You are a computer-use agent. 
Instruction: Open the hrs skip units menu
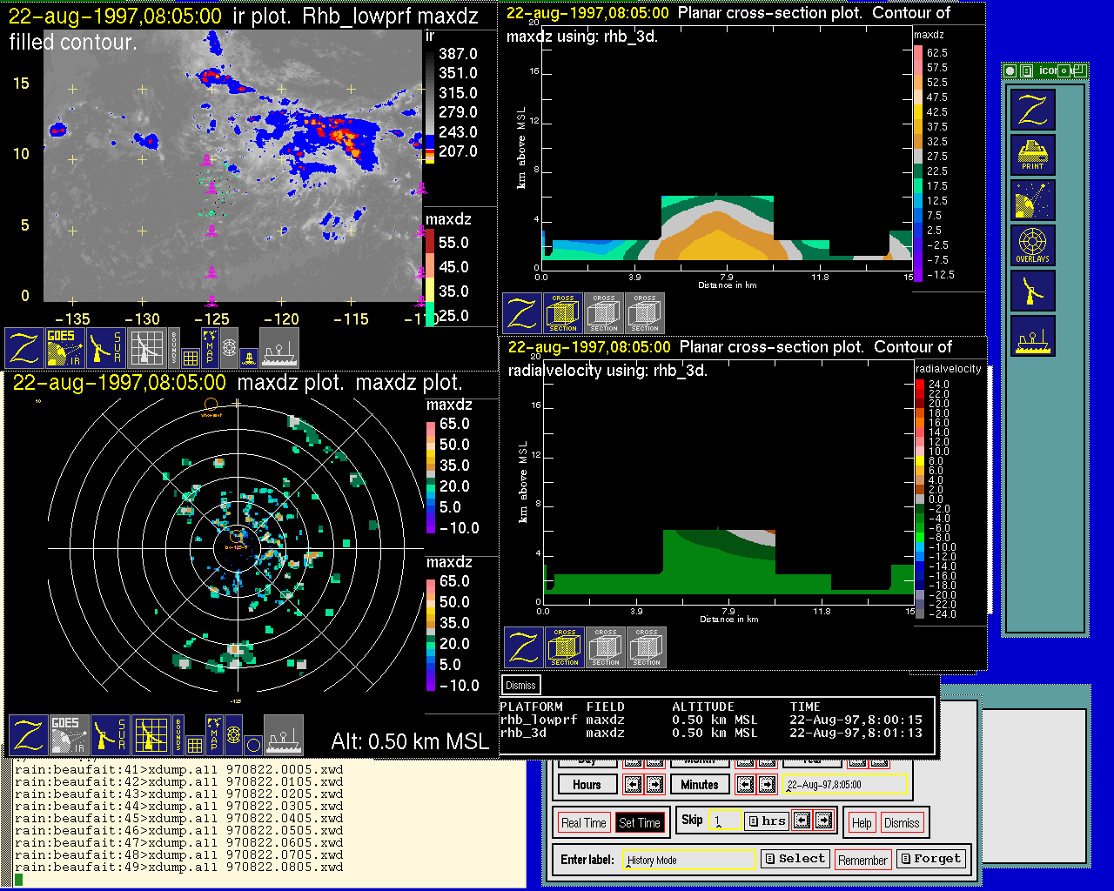[x=767, y=821]
